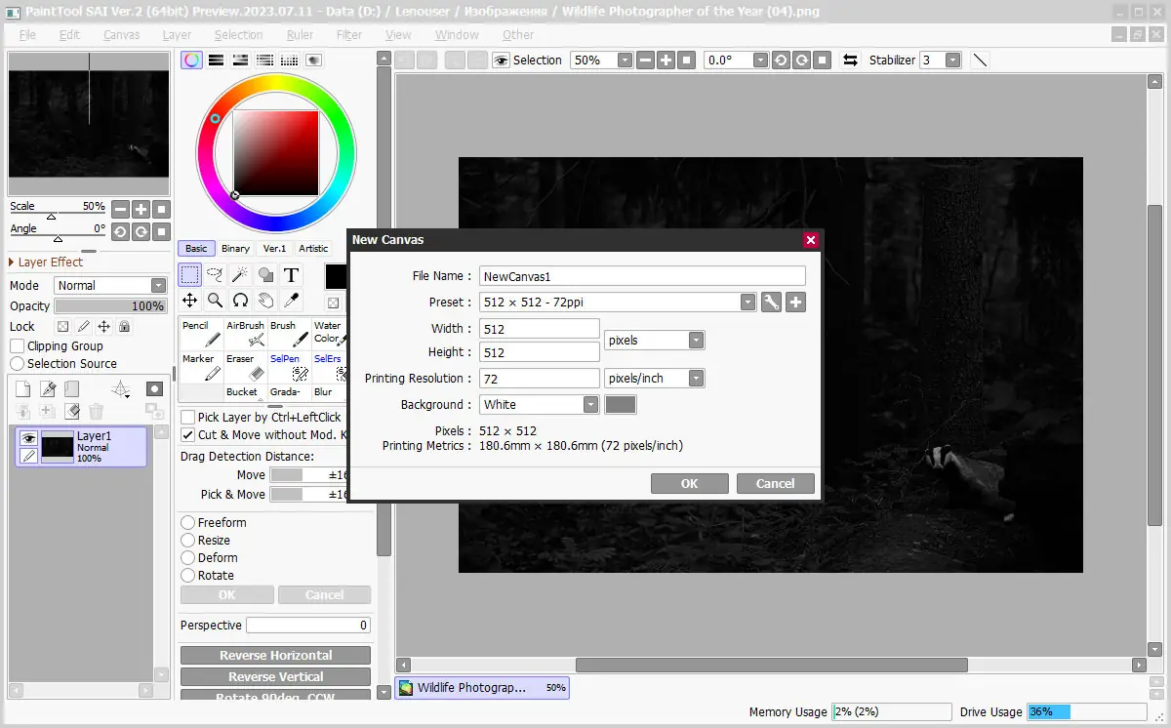The image size is (1171, 728).
Task: Flip view horizontally in toolbar
Action: (850, 60)
